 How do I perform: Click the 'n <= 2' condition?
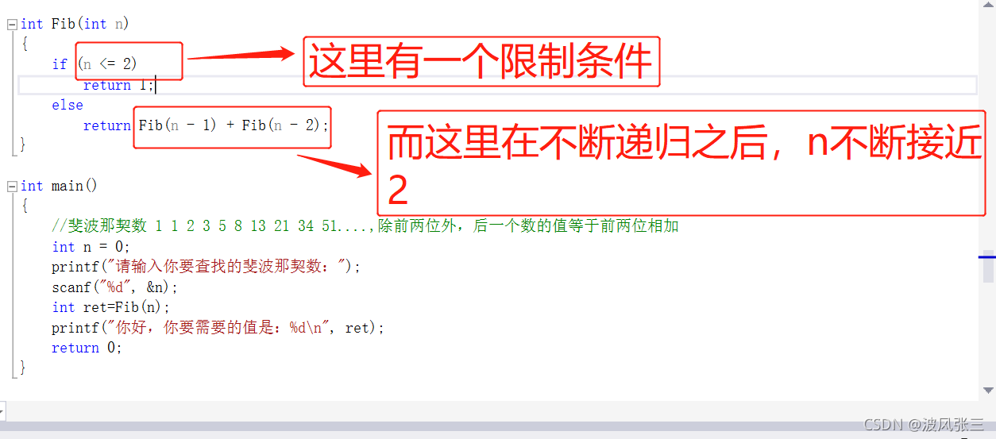[x=109, y=64]
